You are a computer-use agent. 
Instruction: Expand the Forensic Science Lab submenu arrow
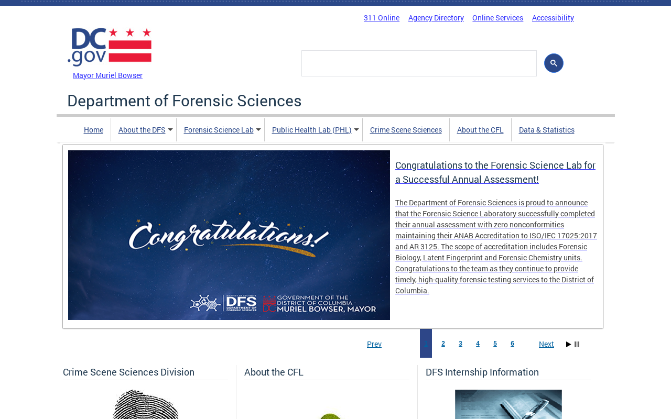coord(258,130)
